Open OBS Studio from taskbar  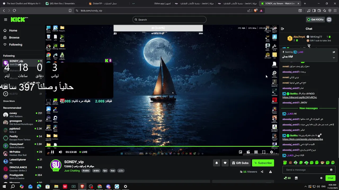[x=91, y=187]
